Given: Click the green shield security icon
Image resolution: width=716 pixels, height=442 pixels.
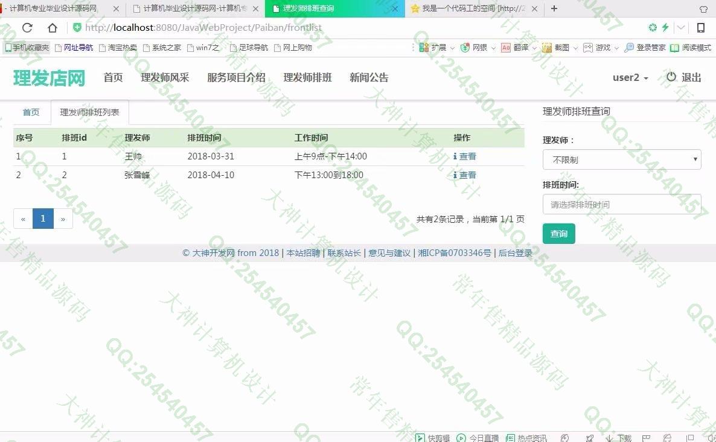Looking at the screenshot, I should point(77,27).
